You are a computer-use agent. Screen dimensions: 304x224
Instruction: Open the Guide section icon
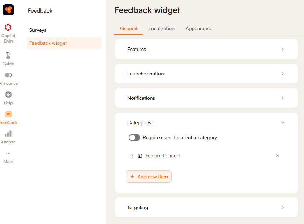8,55
